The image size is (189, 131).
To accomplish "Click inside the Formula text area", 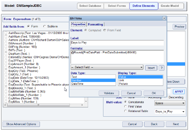I will [117, 57].
